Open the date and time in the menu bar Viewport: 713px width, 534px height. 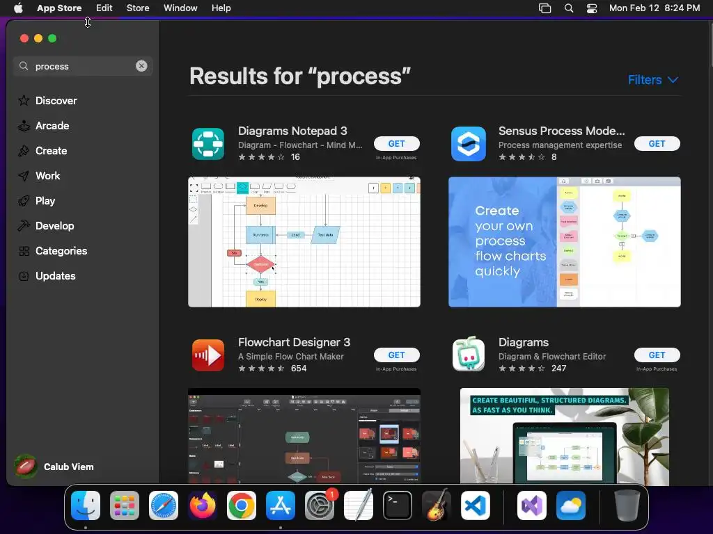(x=655, y=8)
